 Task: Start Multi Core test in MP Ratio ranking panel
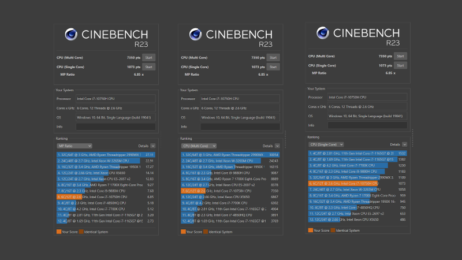tap(149, 57)
